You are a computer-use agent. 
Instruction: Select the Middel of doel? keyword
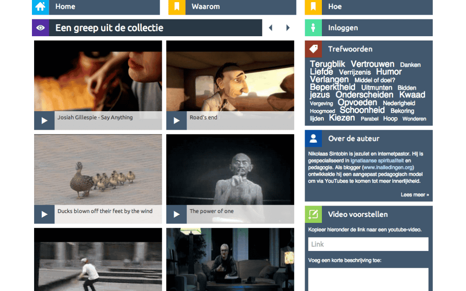coord(375,80)
